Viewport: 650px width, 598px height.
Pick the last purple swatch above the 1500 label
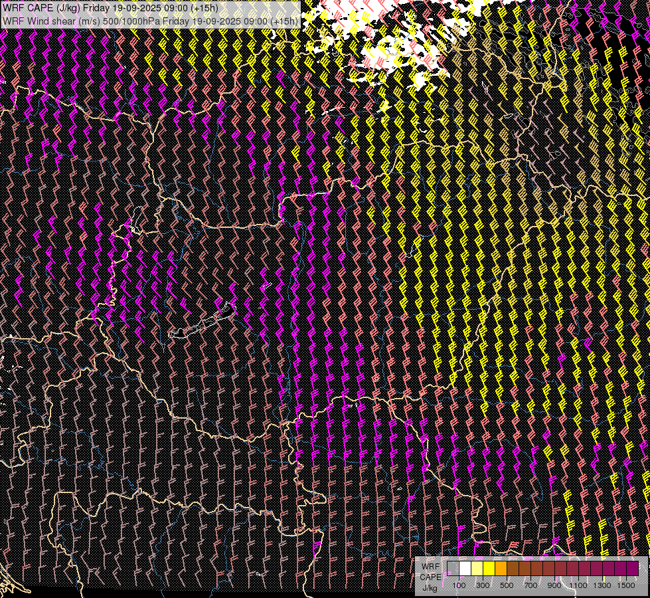point(633,569)
